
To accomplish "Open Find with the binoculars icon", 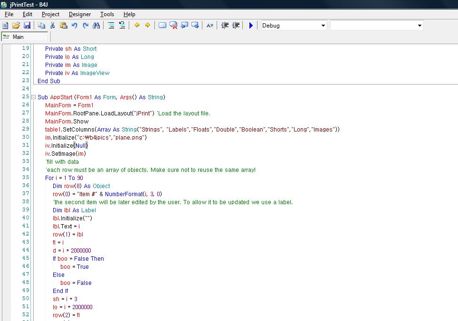I will tap(96, 26).
